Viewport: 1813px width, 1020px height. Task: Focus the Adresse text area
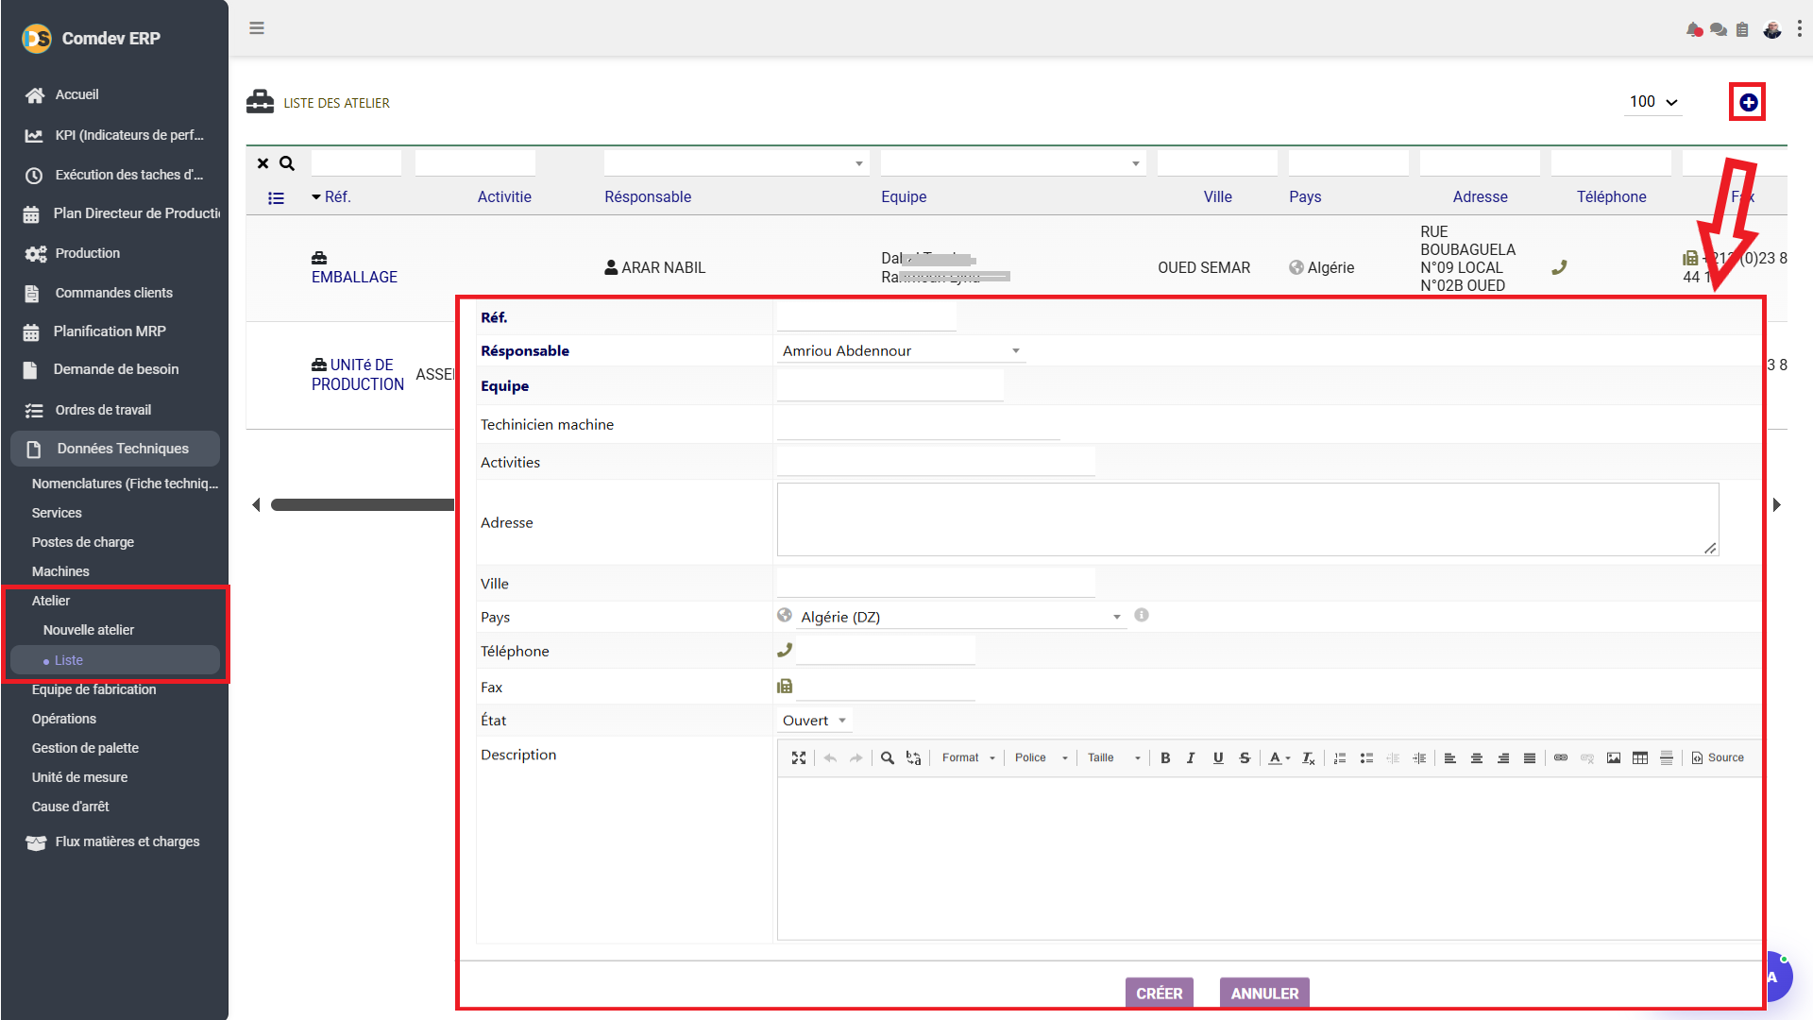[1247, 519]
